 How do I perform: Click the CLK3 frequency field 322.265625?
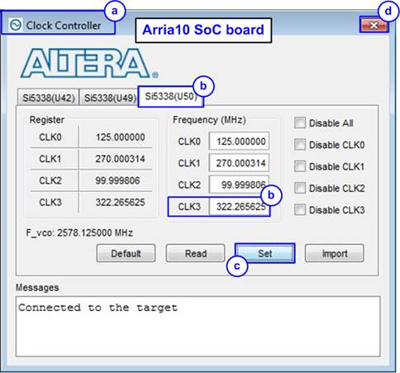[x=239, y=206]
